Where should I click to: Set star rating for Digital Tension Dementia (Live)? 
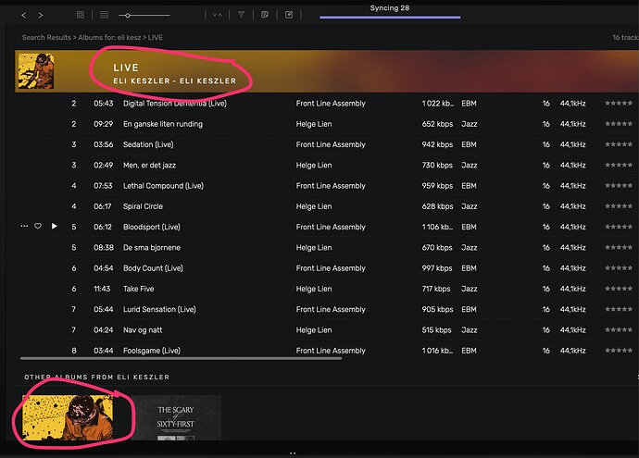(619, 104)
